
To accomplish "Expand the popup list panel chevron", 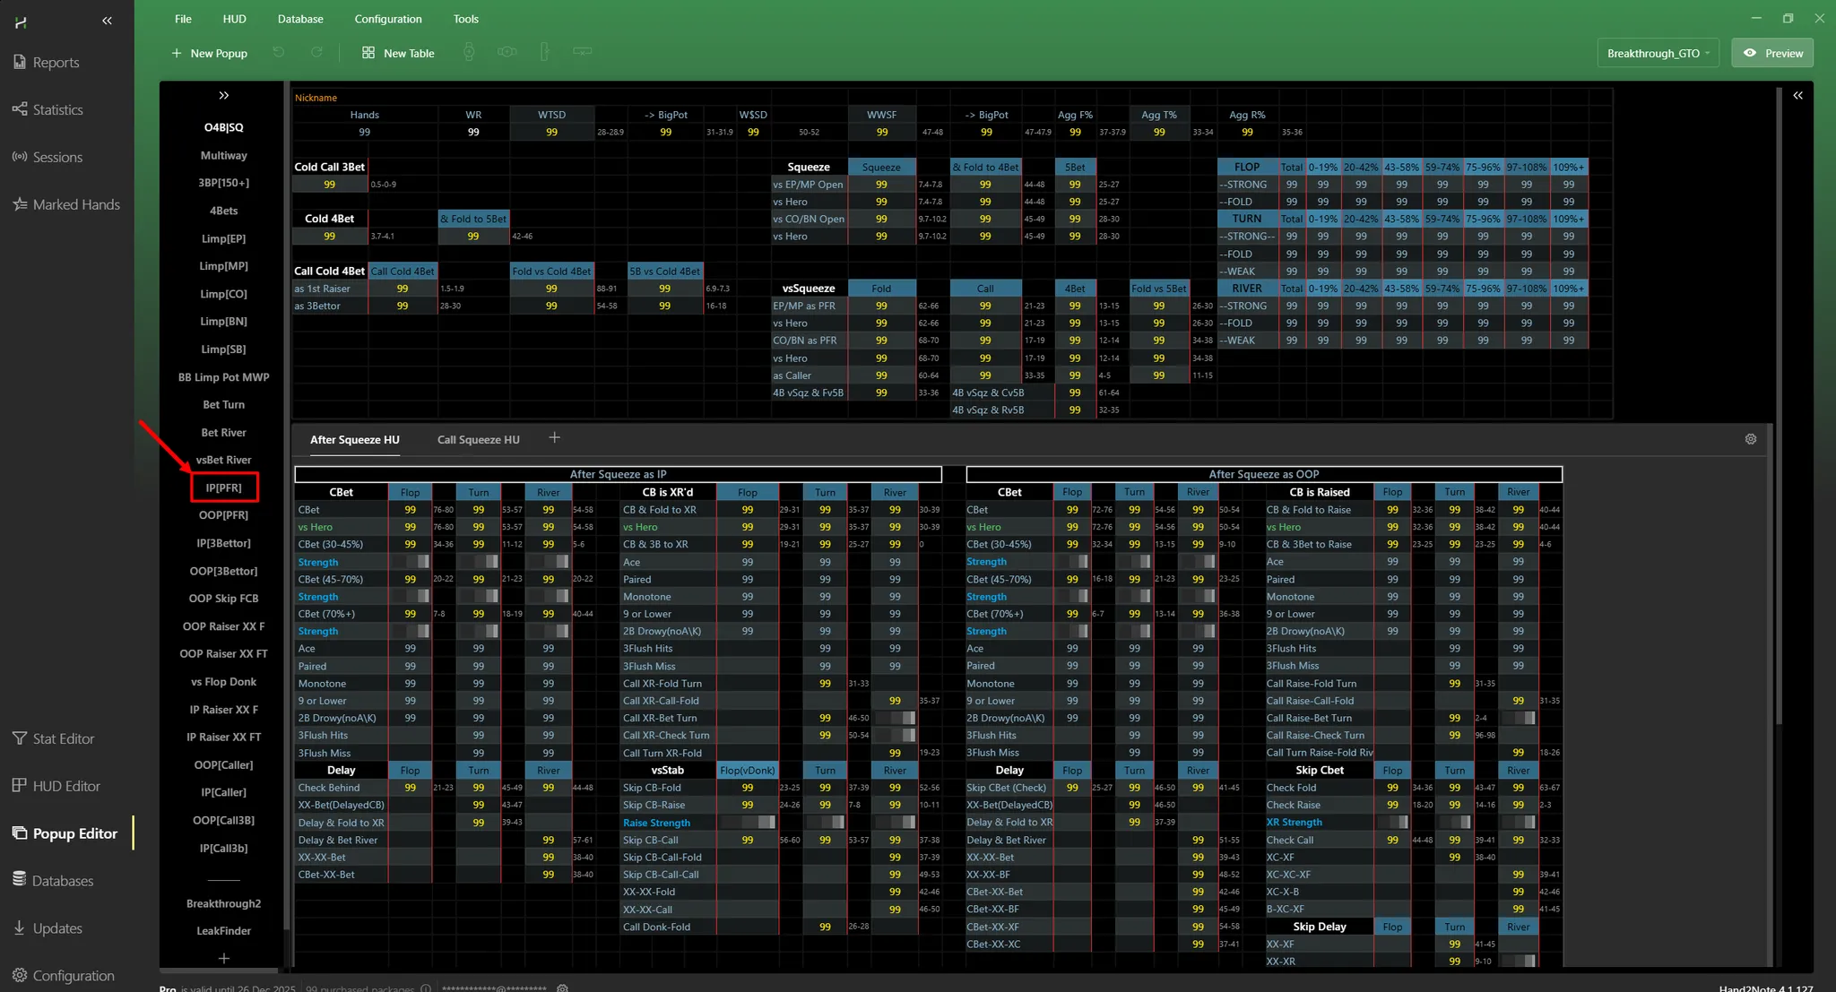I will tap(223, 96).
